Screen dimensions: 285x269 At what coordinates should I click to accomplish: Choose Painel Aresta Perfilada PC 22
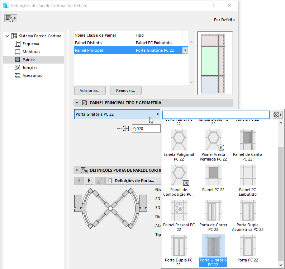click(x=213, y=145)
